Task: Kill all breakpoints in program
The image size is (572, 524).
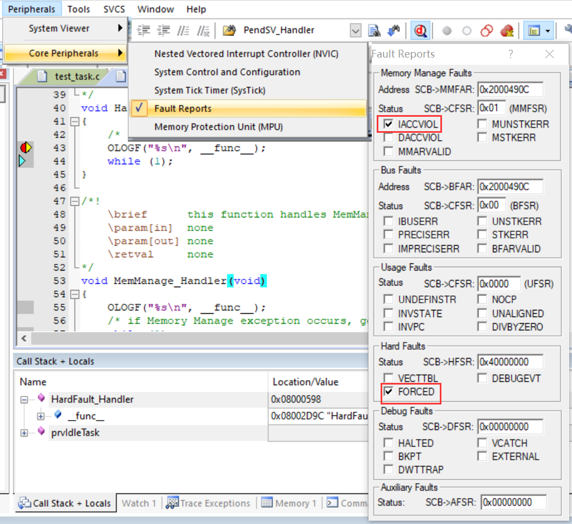Action: point(506,30)
